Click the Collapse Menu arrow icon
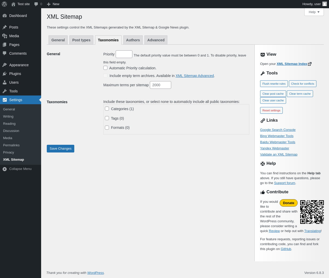The height and width of the screenshot is (278, 329). (x=5, y=169)
